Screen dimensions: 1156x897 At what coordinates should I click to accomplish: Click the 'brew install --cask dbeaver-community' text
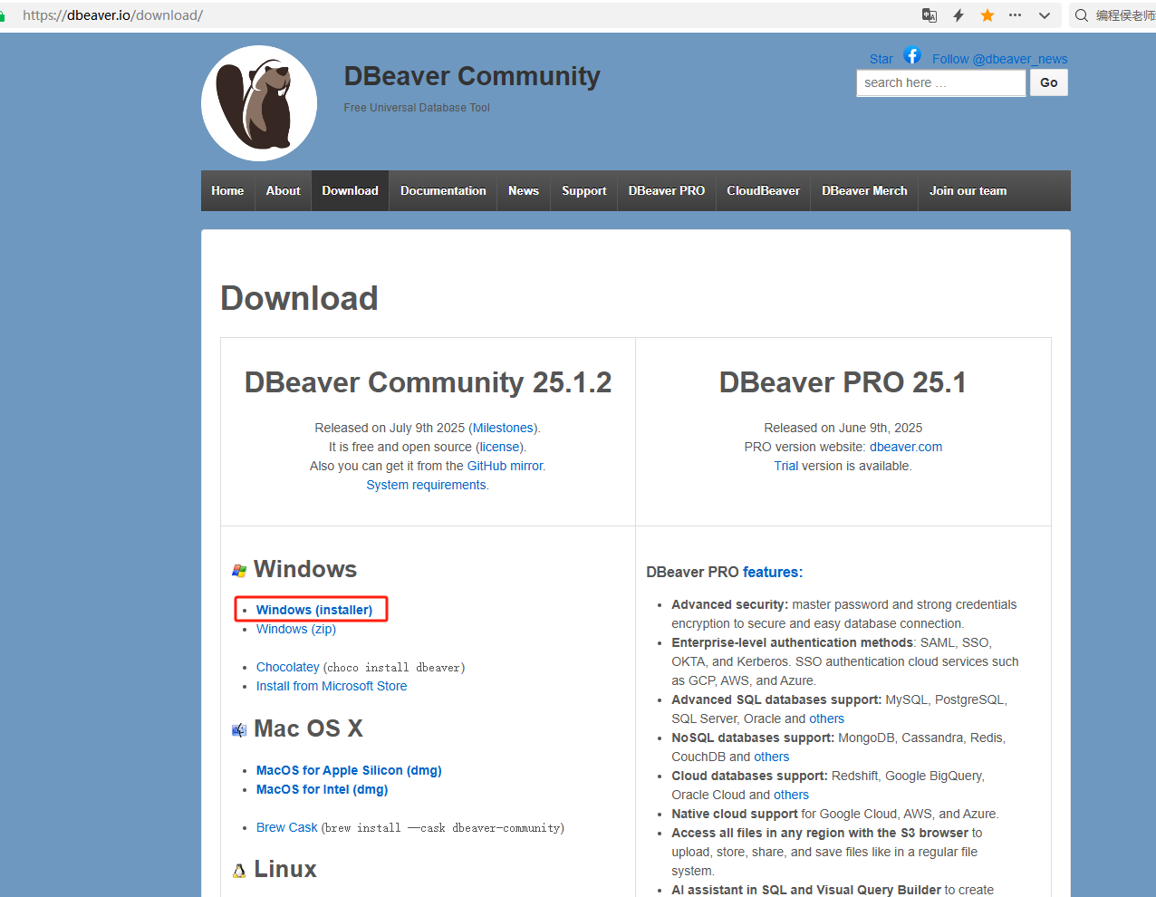click(x=443, y=828)
